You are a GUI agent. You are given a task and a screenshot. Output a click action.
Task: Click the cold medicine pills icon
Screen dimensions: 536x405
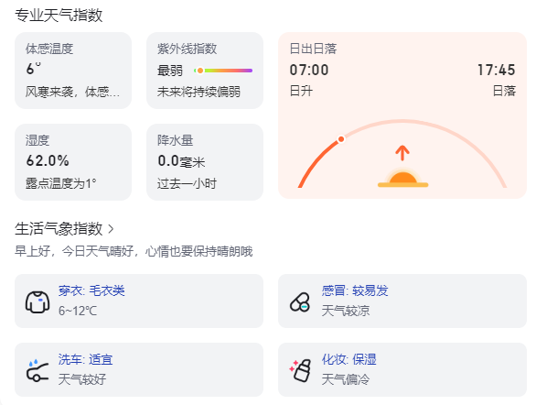point(300,302)
